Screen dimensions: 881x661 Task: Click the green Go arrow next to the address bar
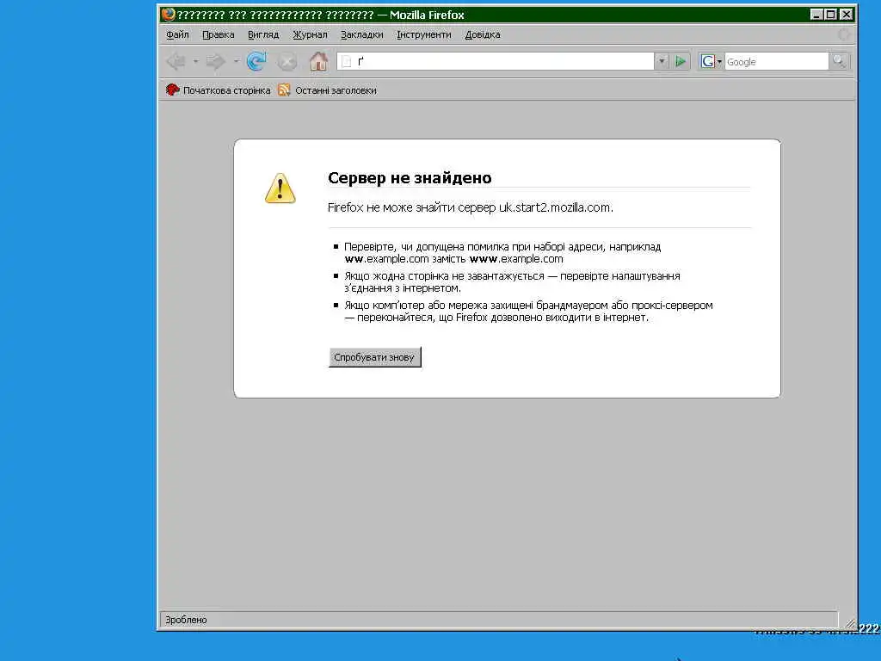tap(681, 61)
